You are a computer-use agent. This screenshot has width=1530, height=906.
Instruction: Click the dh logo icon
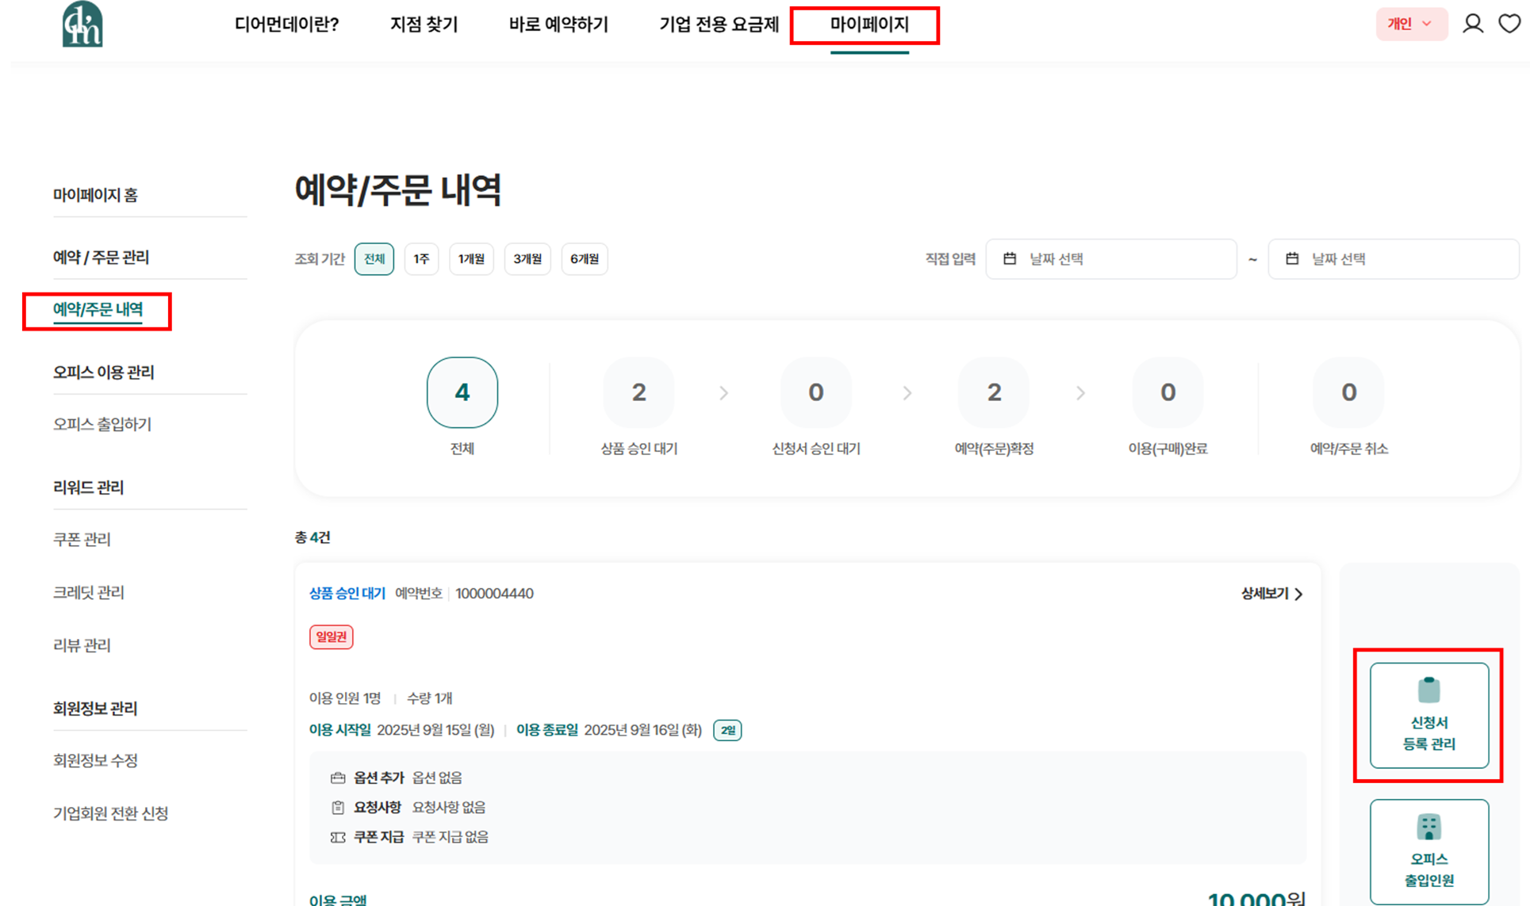(82, 24)
